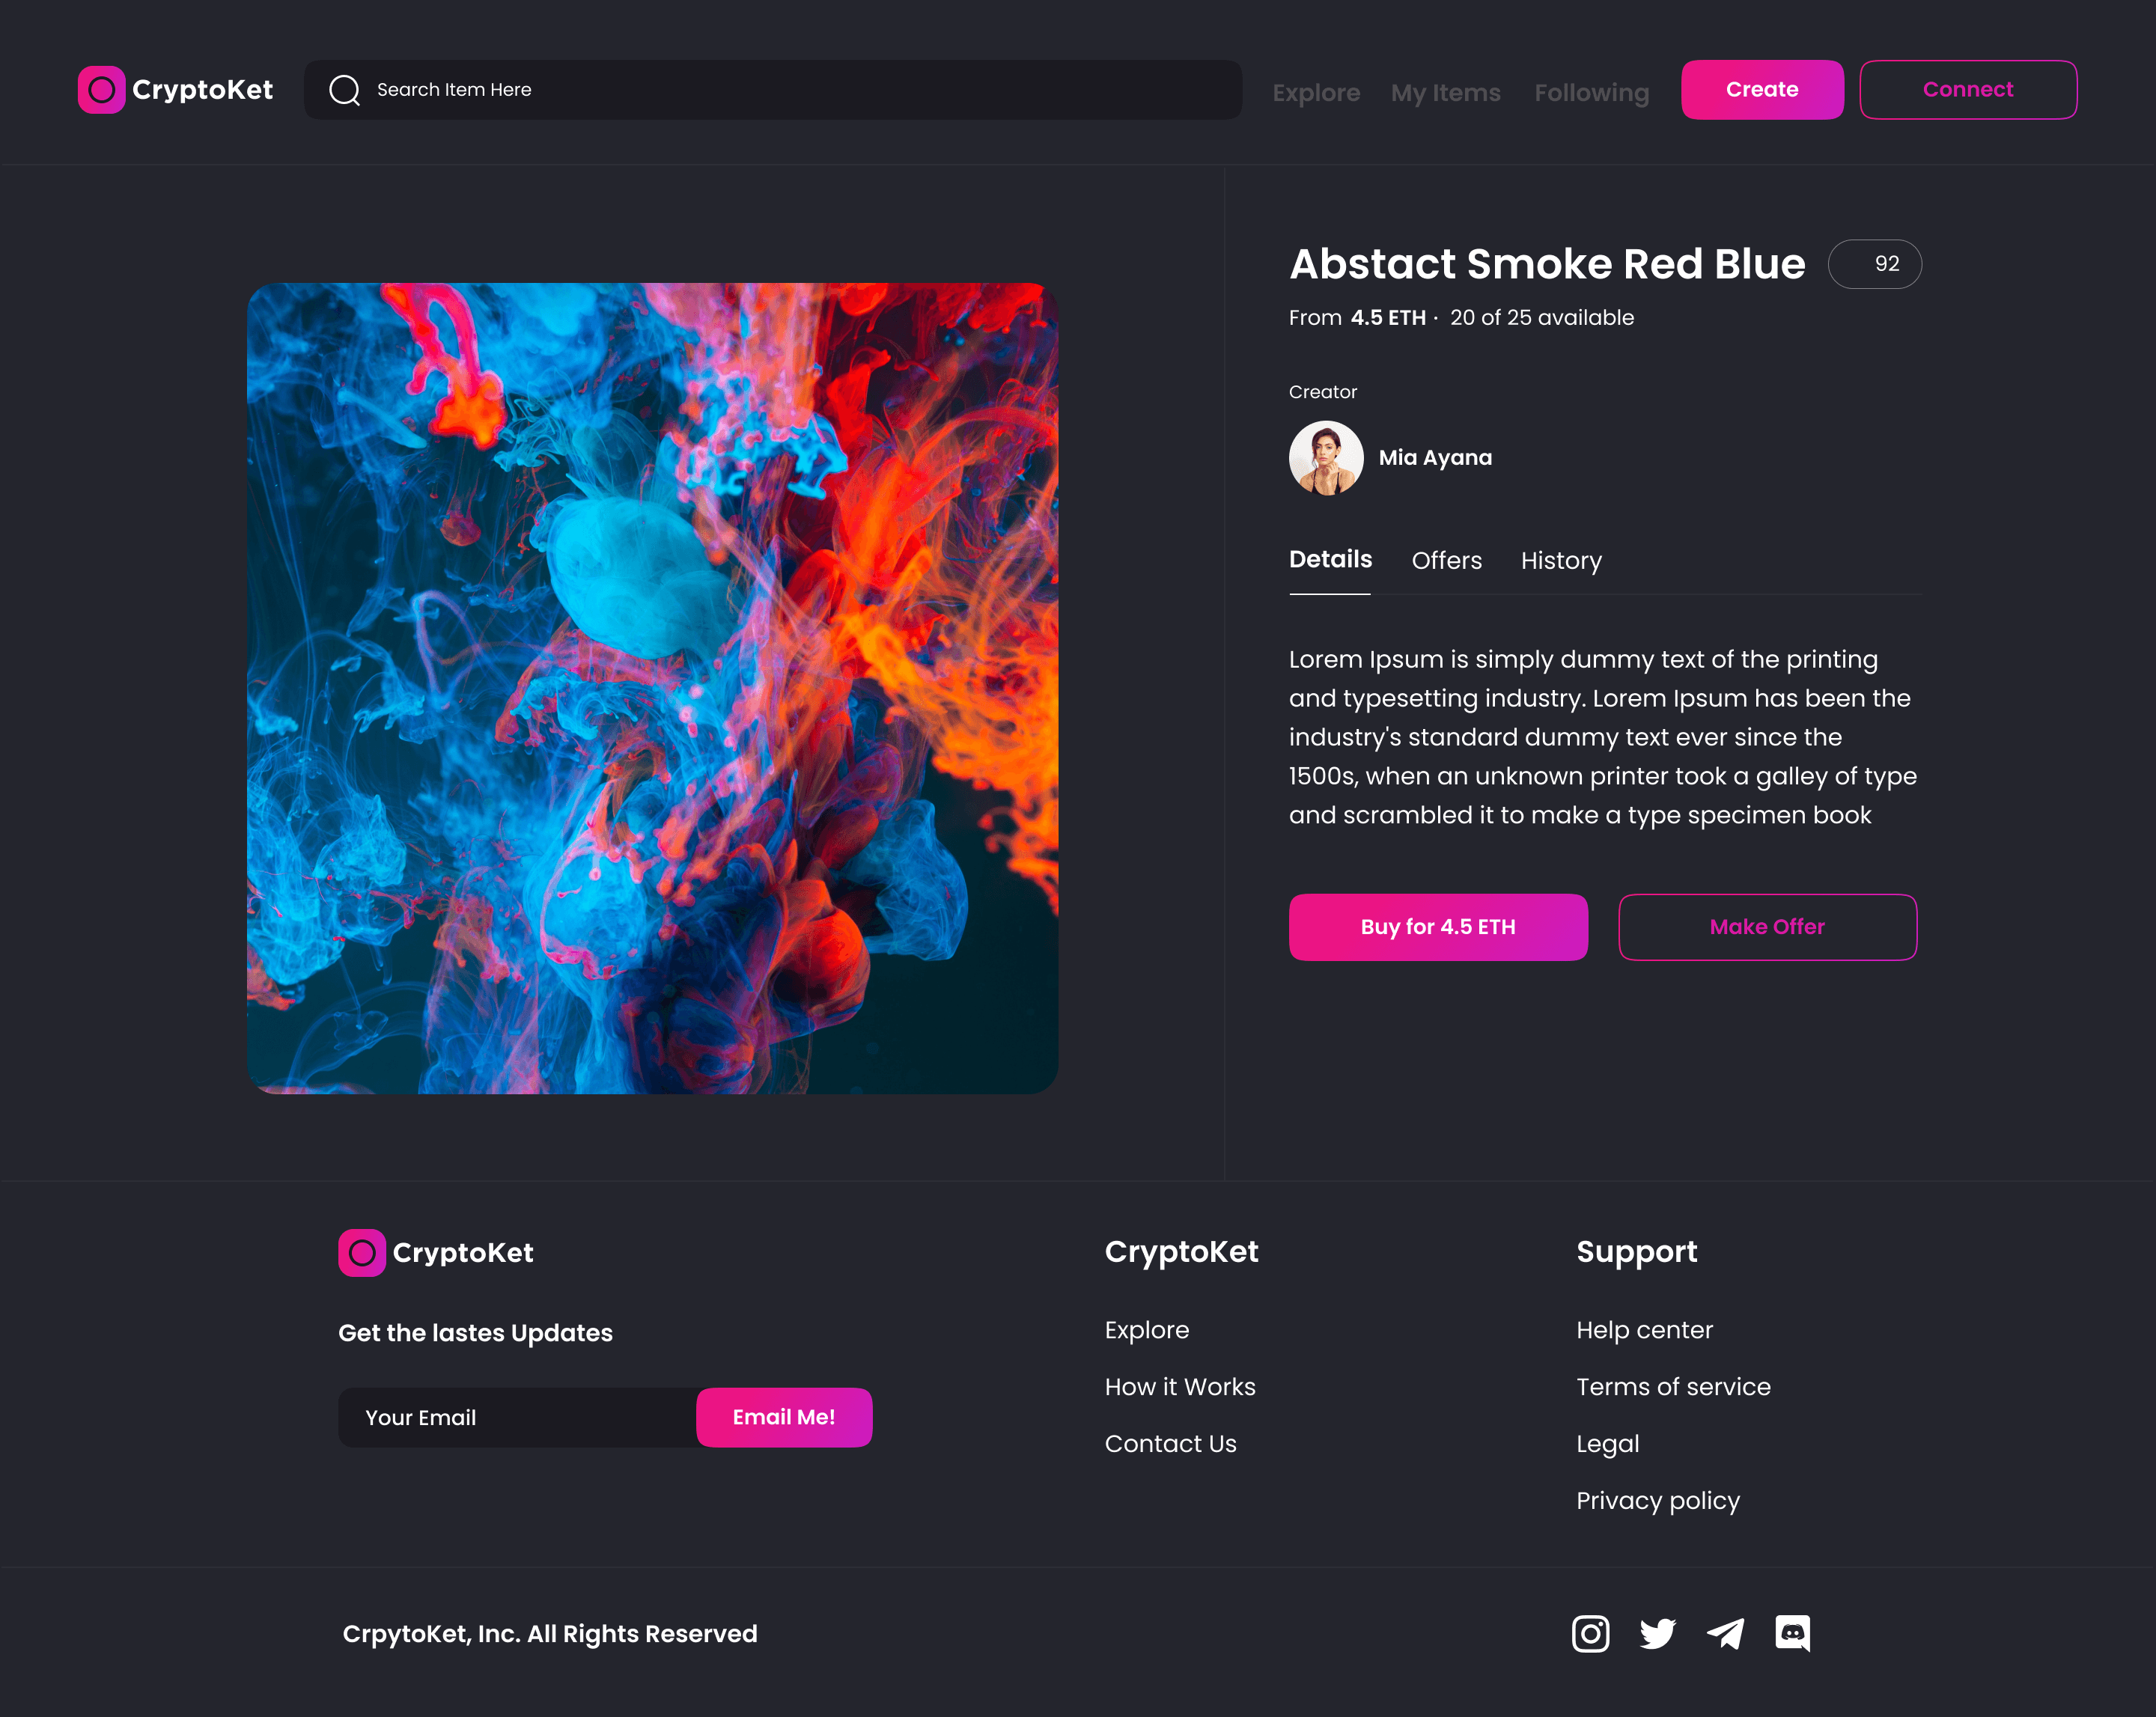Click the Buy for 4.5 ETH button

click(1439, 927)
